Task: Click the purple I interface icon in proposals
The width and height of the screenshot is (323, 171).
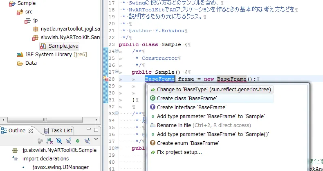Action: 153,107
